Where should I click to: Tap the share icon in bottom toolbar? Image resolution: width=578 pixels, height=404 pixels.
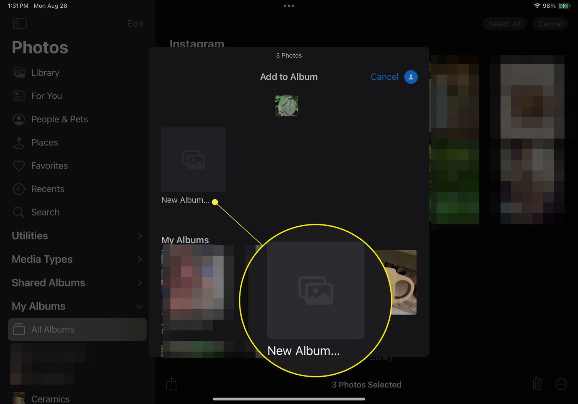(x=171, y=384)
